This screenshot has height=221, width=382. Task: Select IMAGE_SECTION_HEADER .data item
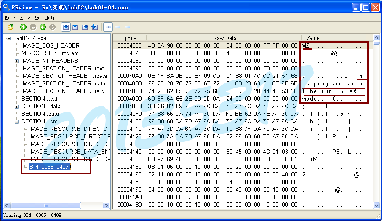coord(63,83)
